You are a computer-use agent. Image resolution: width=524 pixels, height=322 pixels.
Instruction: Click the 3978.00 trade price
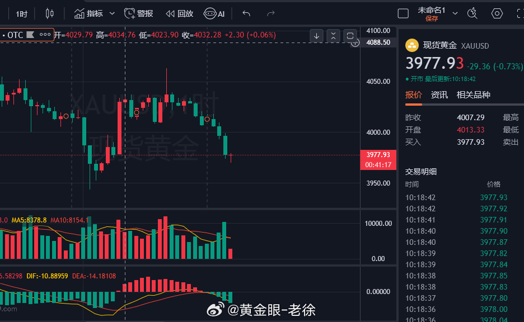(x=494, y=309)
